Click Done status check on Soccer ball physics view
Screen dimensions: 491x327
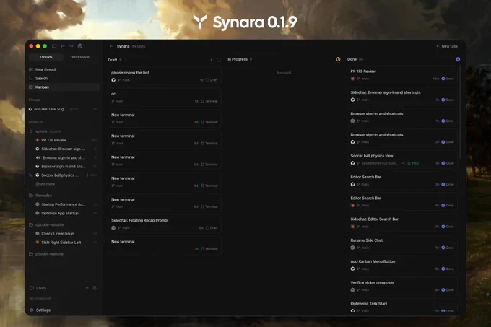(x=443, y=163)
